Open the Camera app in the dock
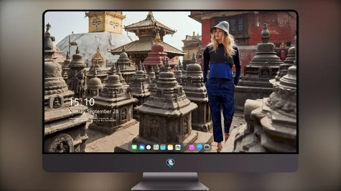This screenshot has height=191, width=341. coord(207,147)
